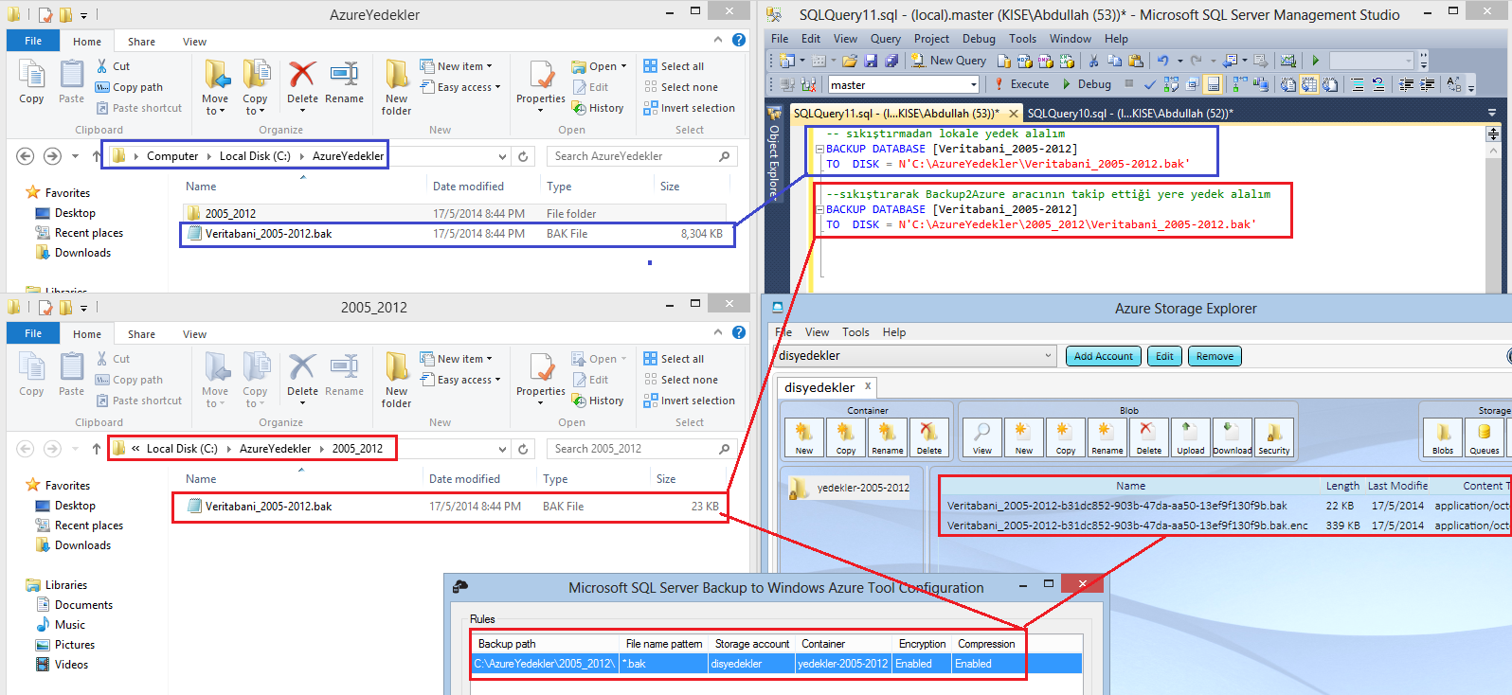Select the C:\AzureYedekler\2005_2012\ rule row
1512x695 pixels.
point(777,664)
